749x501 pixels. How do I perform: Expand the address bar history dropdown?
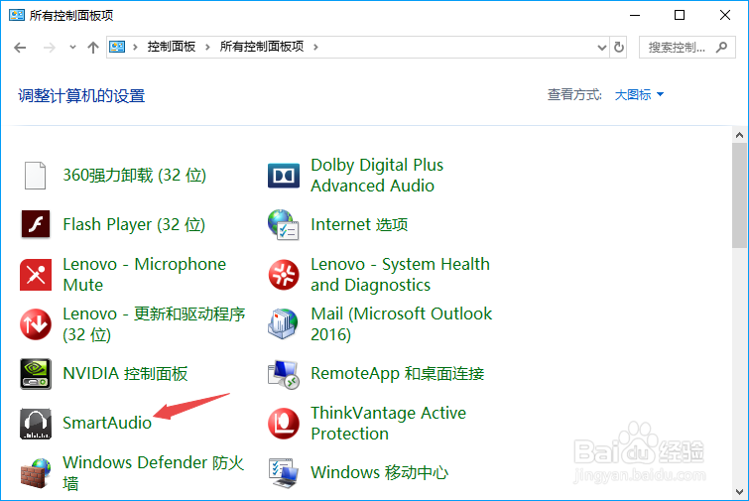602,48
